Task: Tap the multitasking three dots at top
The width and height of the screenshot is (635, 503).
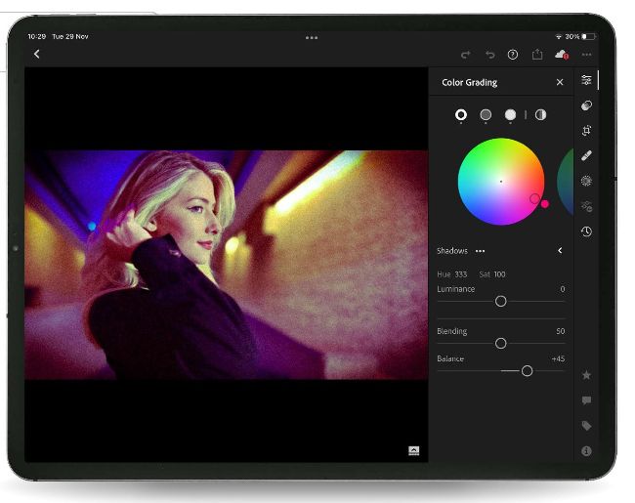Action: click(312, 38)
